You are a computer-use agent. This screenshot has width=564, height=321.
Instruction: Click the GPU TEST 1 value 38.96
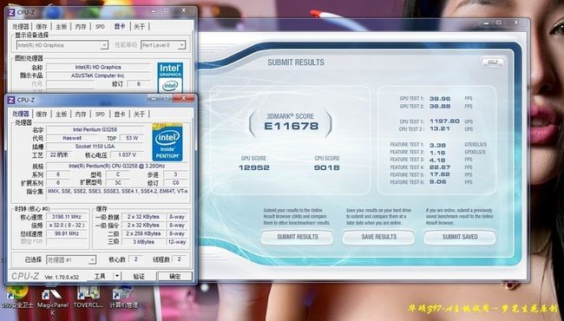point(440,99)
